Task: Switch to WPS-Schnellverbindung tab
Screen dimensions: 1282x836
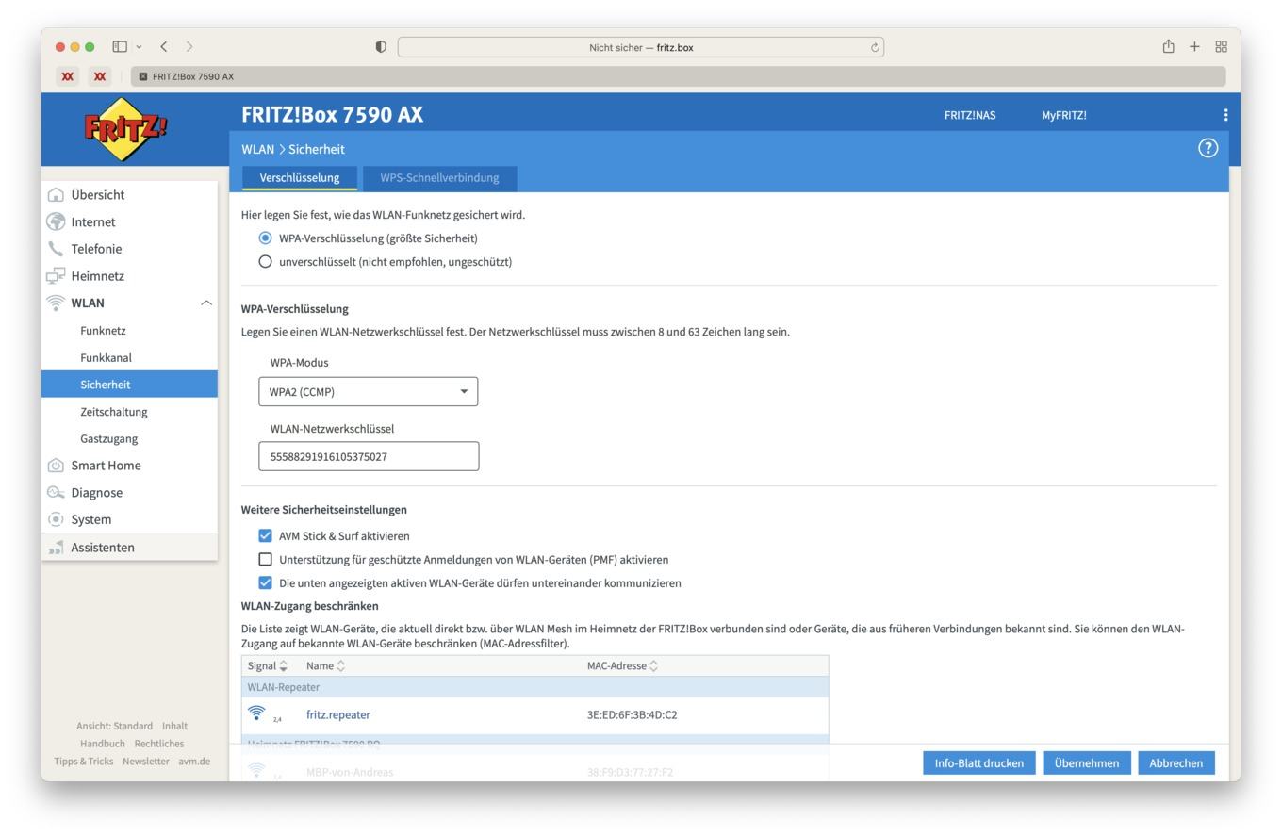Action: 439,177
